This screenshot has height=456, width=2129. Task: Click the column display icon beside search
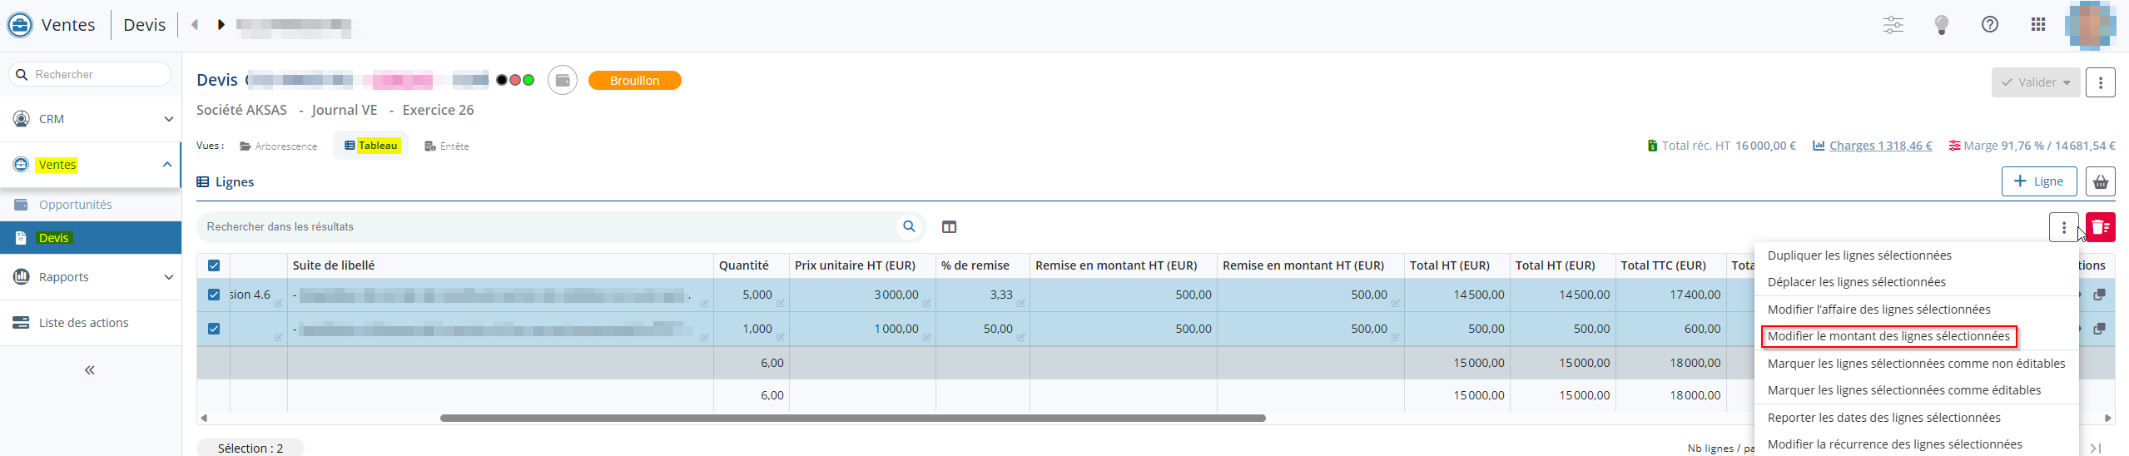pos(949,227)
